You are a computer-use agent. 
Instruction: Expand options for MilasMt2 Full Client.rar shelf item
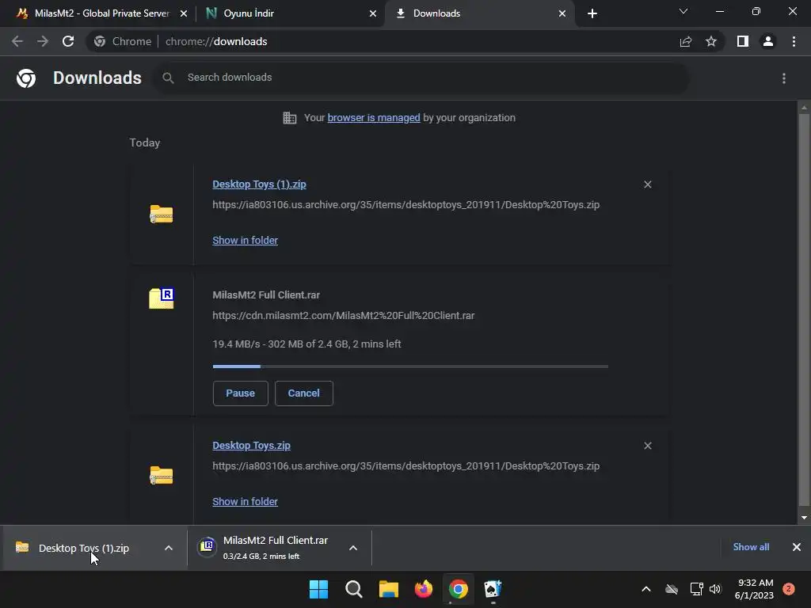click(x=353, y=548)
